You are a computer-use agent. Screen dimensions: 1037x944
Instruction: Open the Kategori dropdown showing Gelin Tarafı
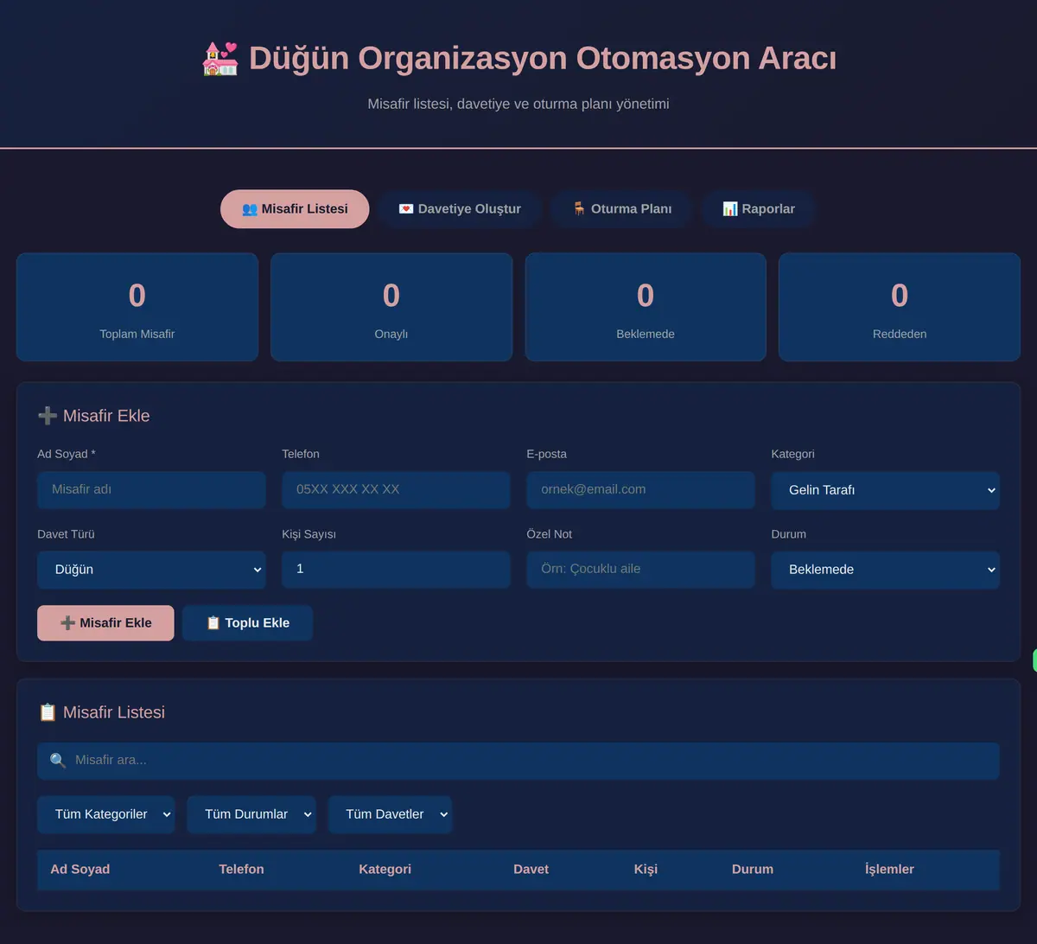885,490
